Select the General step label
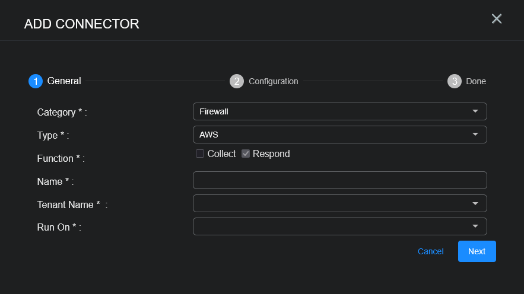 coord(64,81)
